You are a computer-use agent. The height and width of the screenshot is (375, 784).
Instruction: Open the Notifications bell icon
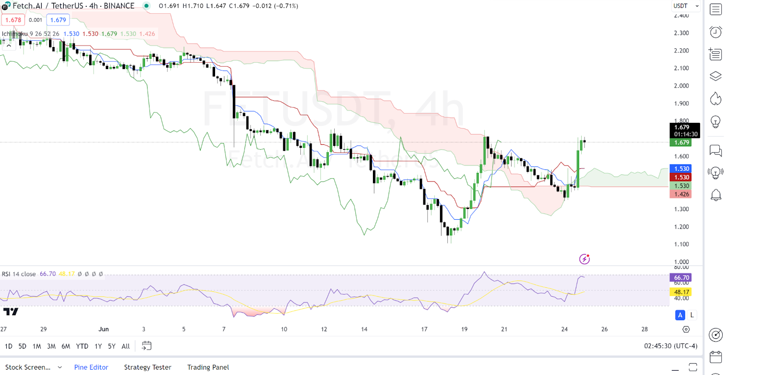(x=715, y=195)
